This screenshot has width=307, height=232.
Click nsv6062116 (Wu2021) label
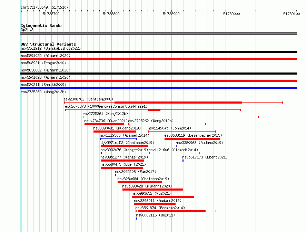[156, 215]
